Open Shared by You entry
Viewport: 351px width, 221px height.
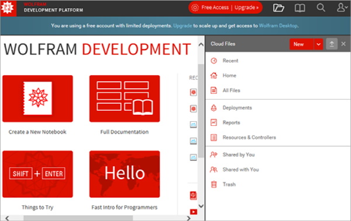coord(239,155)
